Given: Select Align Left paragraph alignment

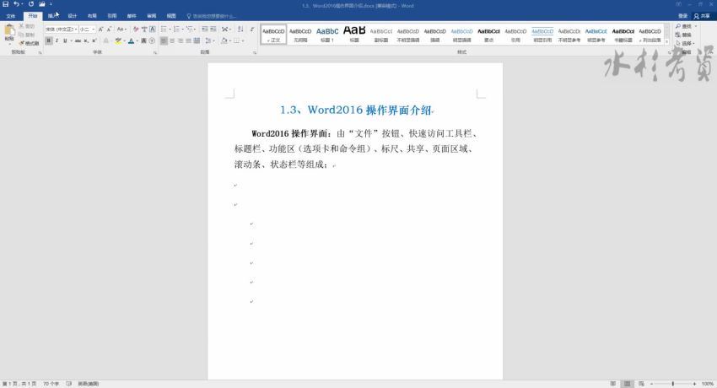Looking at the screenshot, I should pyautogui.click(x=164, y=40).
